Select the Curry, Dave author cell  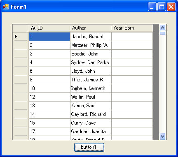click(x=91, y=123)
